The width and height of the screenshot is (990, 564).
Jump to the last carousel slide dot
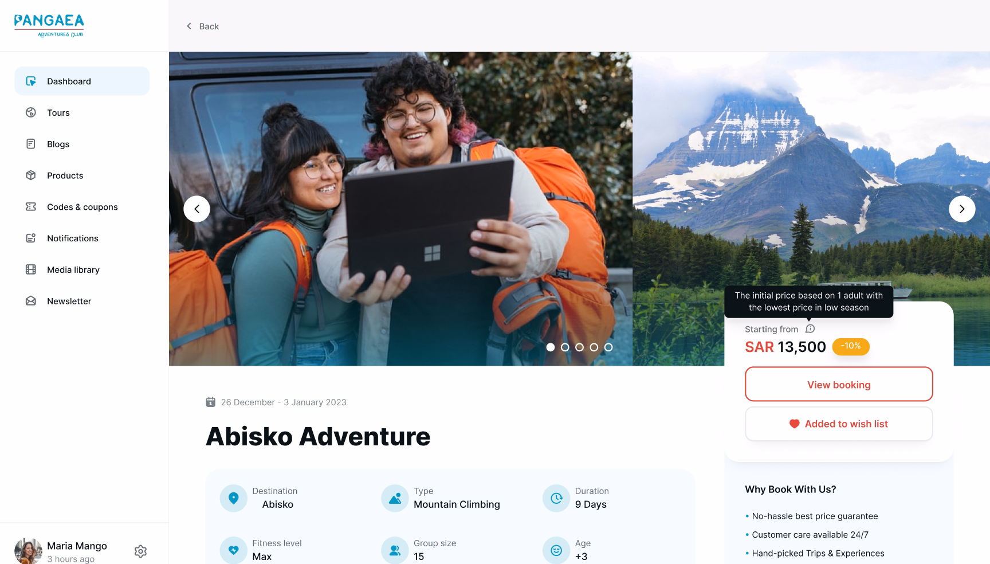tap(608, 347)
